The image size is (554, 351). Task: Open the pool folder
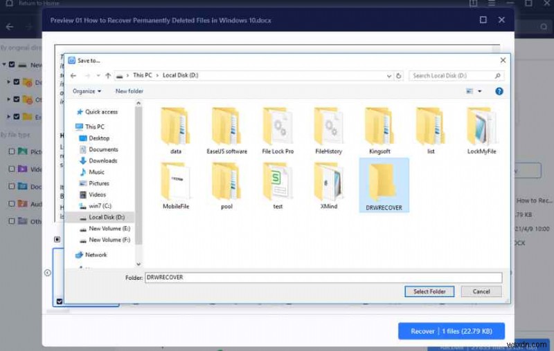(x=226, y=186)
